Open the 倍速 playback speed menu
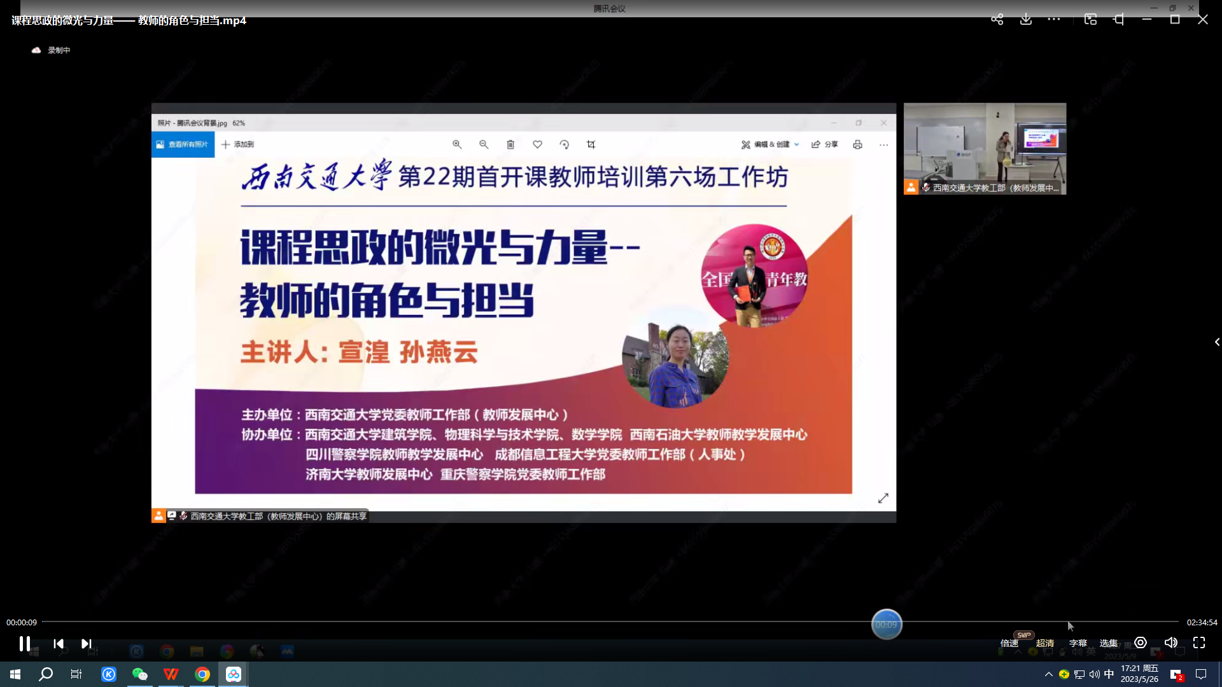The width and height of the screenshot is (1222, 687). [1009, 643]
